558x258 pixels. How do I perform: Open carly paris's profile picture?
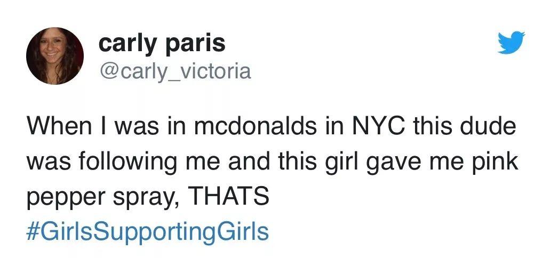click(x=55, y=56)
